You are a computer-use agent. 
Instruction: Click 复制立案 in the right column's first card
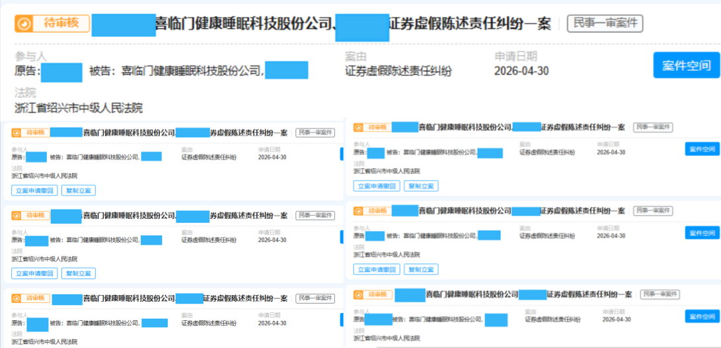pos(421,186)
